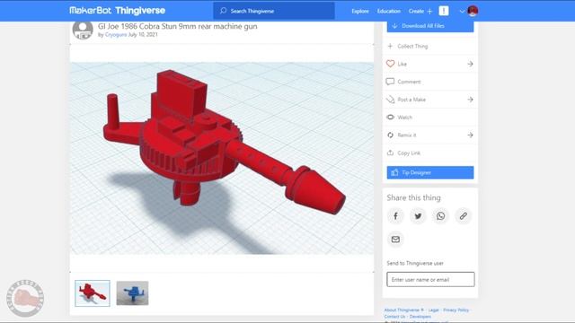
Task: Open the Privacy Policy footer link
Action: coord(456,310)
